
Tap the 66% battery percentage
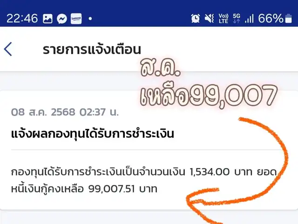pyautogui.click(x=271, y=19)
